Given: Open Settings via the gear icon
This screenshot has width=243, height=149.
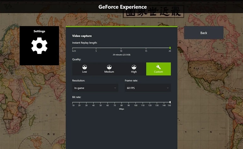Looking at the screenshot, I should (39, 45).
